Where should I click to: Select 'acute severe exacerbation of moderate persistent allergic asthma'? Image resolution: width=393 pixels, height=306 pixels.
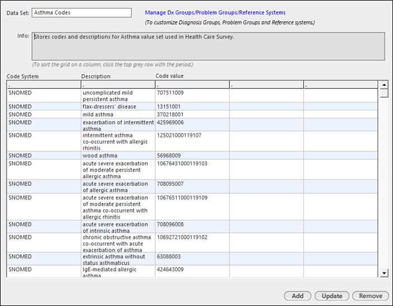point(118,170)
